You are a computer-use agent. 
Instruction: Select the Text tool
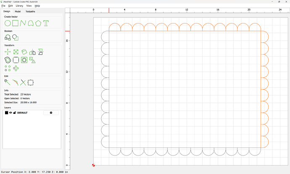[x=46, y=23]
